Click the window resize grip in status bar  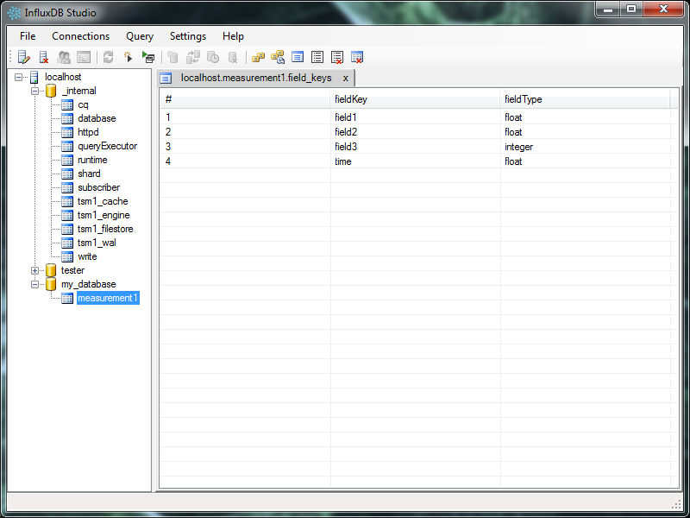(676, 505)
